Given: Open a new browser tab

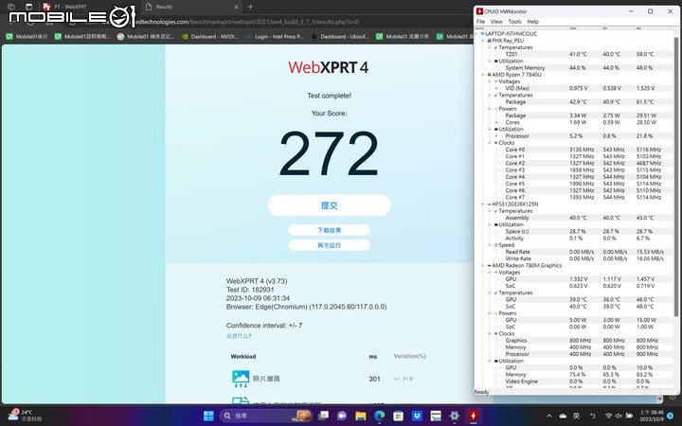Looking at the screenshot, I should pos(250,7).
